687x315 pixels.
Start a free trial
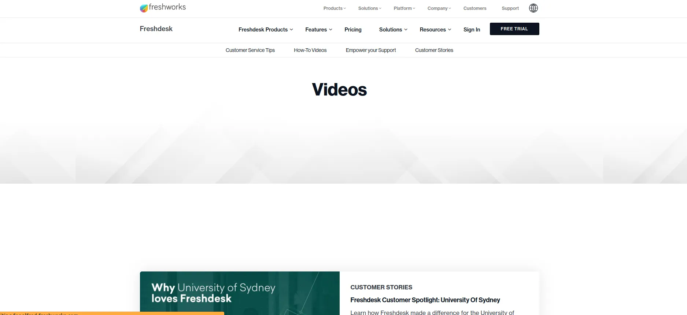[x=514, y=29]
